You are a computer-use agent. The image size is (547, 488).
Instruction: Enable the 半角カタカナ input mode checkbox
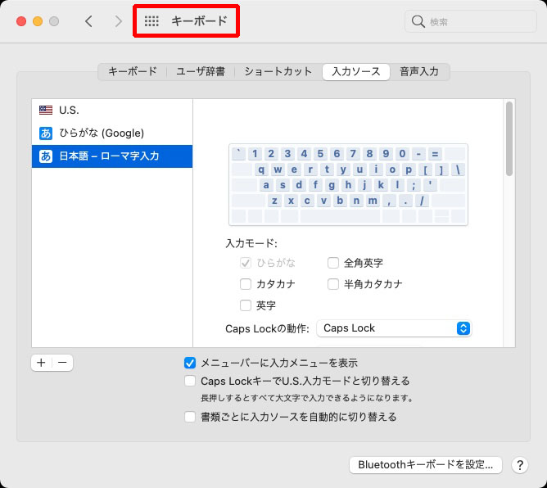click(333, 284)
